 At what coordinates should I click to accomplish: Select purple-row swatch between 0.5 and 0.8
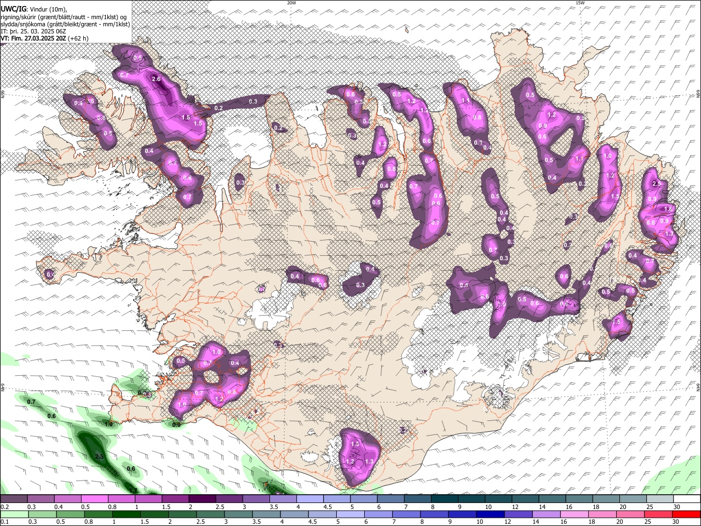(94, 499)
